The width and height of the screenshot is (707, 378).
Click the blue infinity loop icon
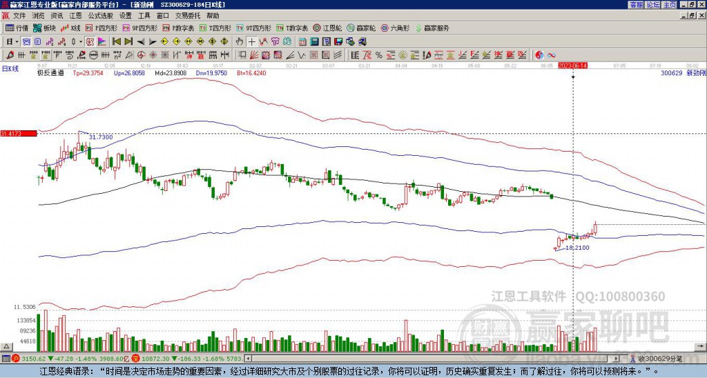click(x=552, y=55)
